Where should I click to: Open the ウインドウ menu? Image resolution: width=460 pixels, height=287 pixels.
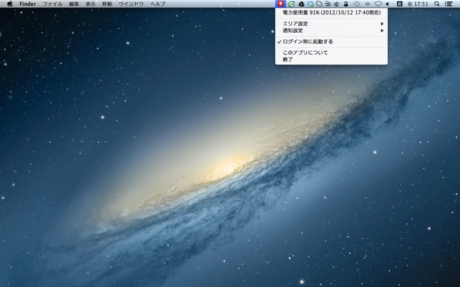click(x=131, y=4)
